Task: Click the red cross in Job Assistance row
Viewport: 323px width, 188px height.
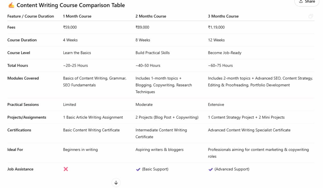Action: (x=66, y=169)
